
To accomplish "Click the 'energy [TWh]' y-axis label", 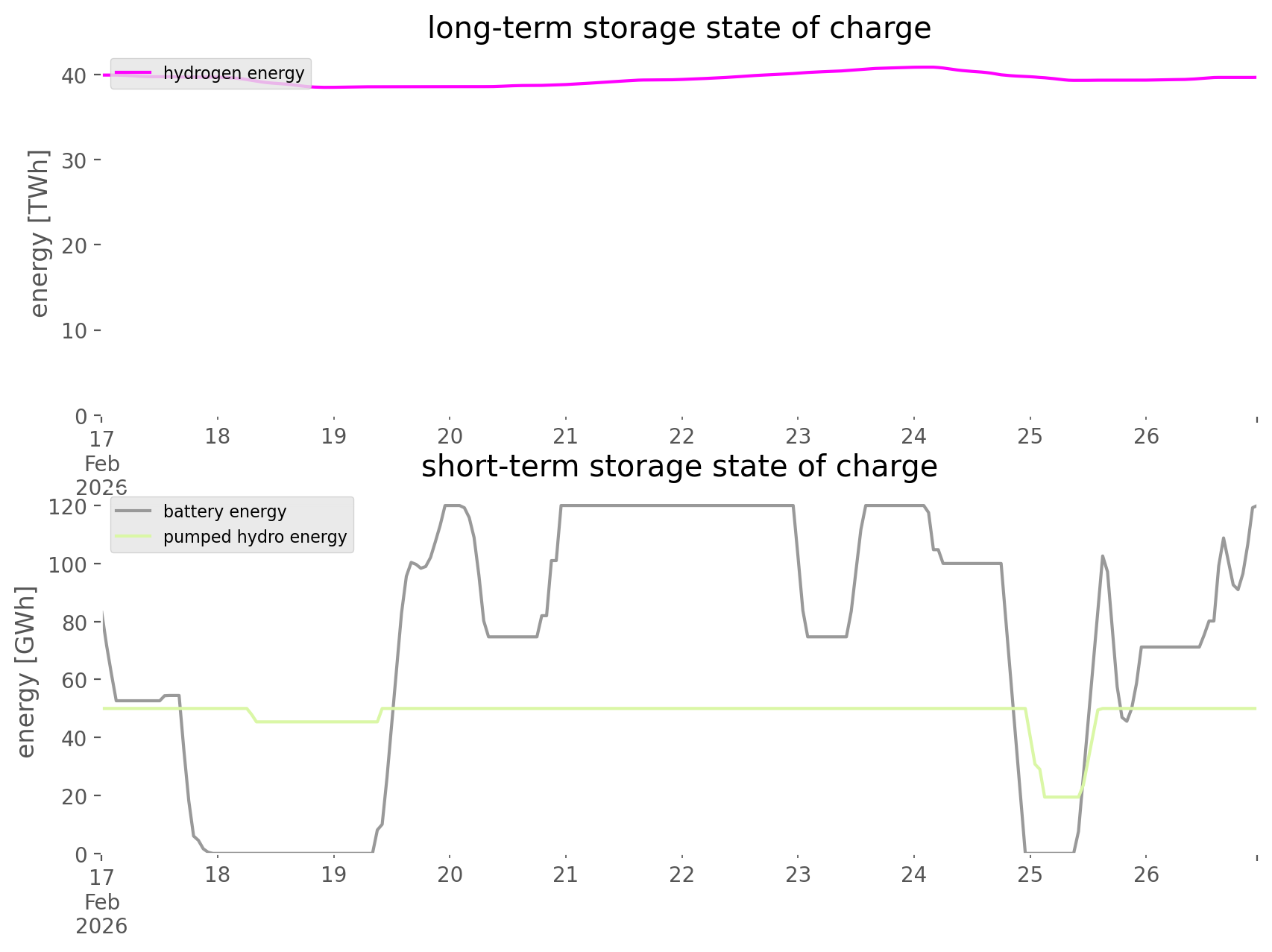I will [x=39, y=233].
